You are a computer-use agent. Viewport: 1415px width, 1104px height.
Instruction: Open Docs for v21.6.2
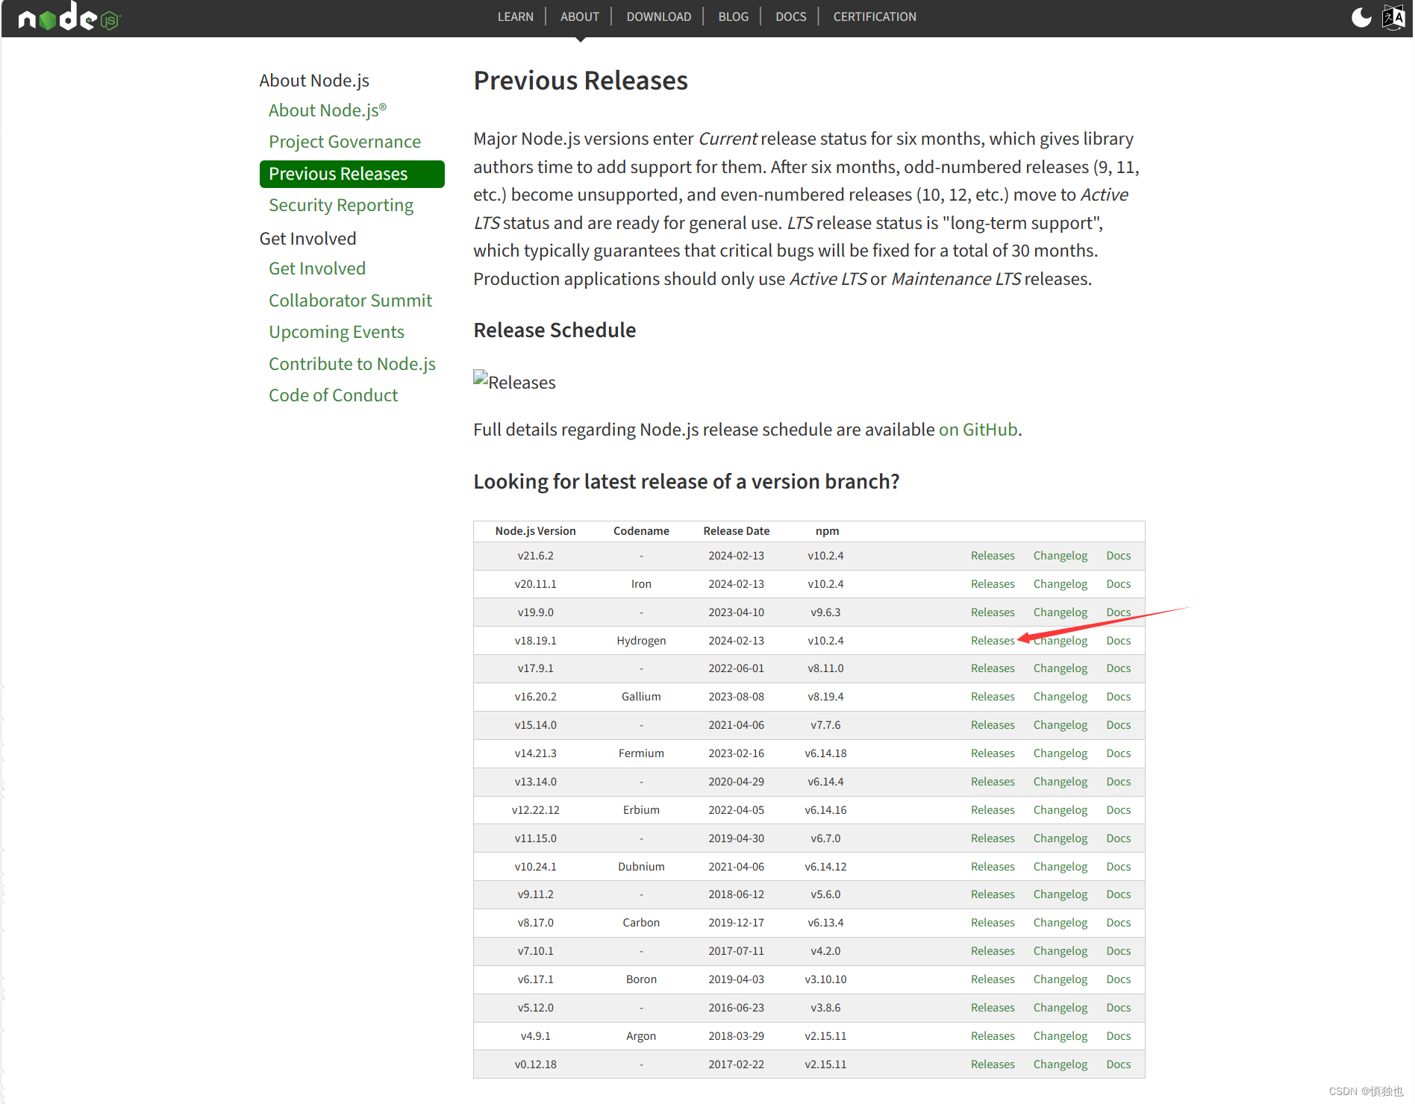pyautogui.click(x=1118, y=556)
